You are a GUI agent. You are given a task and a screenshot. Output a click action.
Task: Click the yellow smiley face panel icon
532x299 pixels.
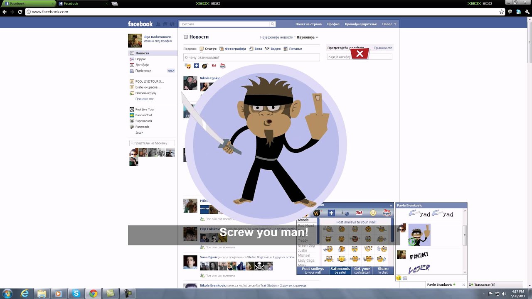pyautogui.click(x=373, y=213)
